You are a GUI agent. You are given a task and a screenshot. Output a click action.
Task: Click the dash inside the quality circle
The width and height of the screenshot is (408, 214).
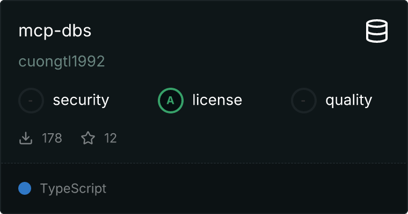tap(304, 100)
